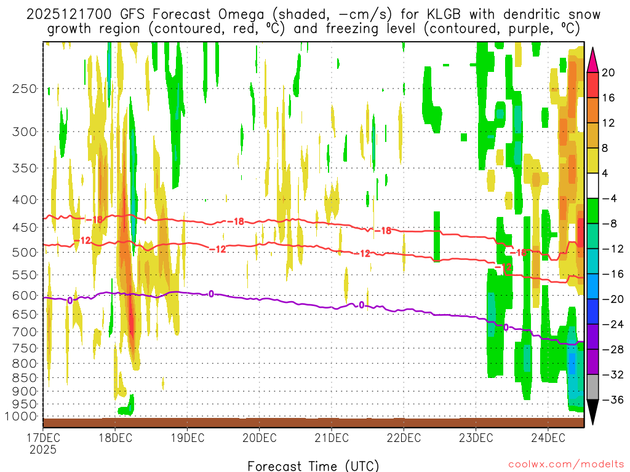This screenshot has height=472, width=630.
Task: Click the purple 0 freezing label near 21DEC
Action: point(362,305)
